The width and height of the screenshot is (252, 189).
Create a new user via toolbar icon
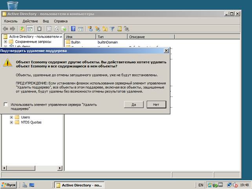point(90,29)
